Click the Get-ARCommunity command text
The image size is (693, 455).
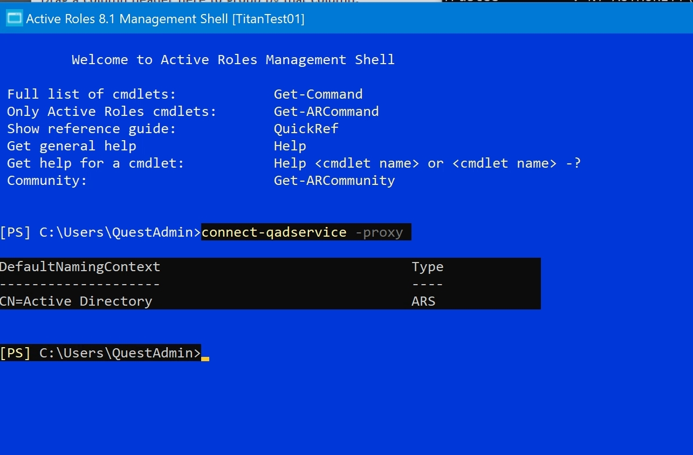point(334,181)
